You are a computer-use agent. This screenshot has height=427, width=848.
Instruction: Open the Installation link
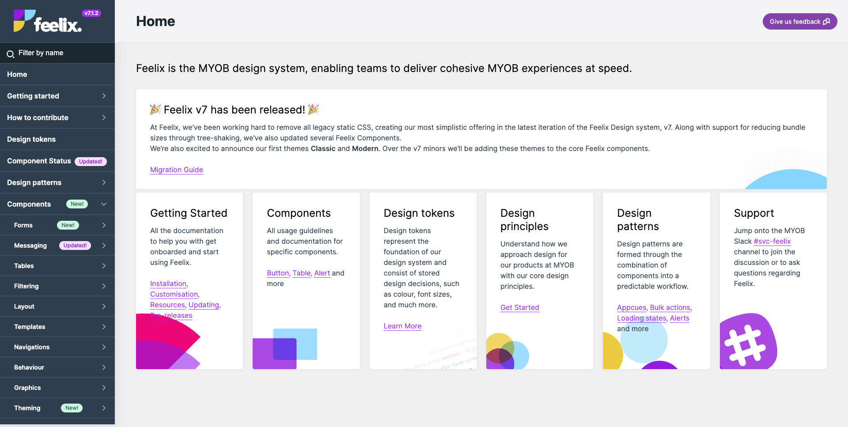click(168, 283)
